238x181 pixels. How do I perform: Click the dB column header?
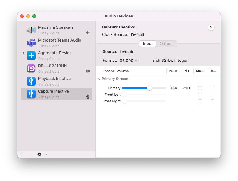[187, 71]
